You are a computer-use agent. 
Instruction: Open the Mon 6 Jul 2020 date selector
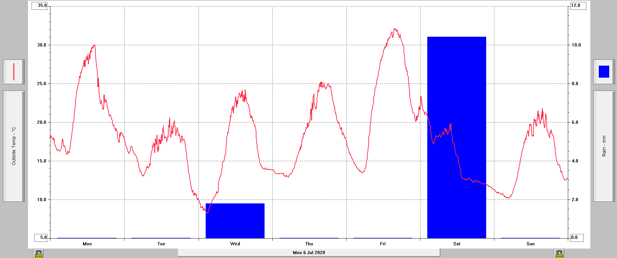pos(309,252)
